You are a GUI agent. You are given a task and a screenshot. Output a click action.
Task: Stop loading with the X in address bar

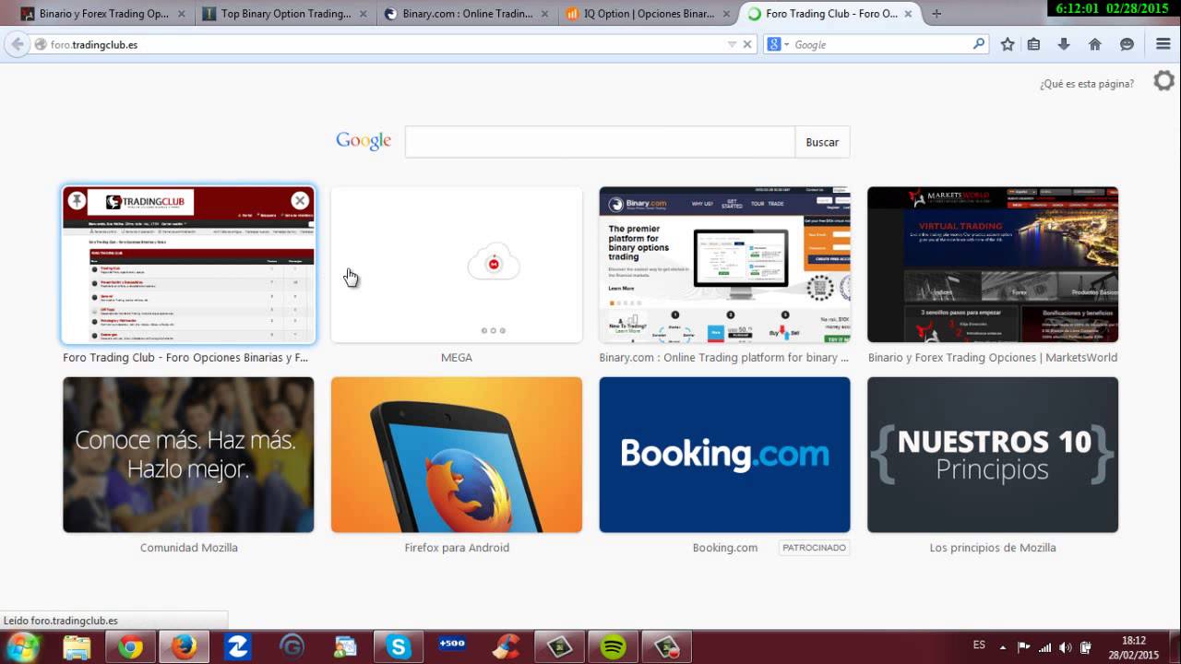point(747,44)
